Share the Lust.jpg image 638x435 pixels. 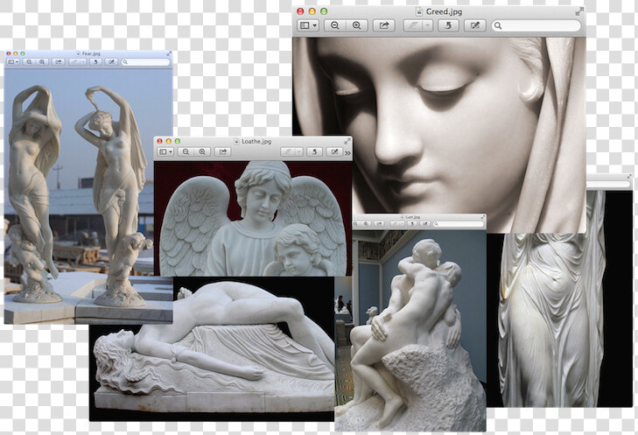379,224
